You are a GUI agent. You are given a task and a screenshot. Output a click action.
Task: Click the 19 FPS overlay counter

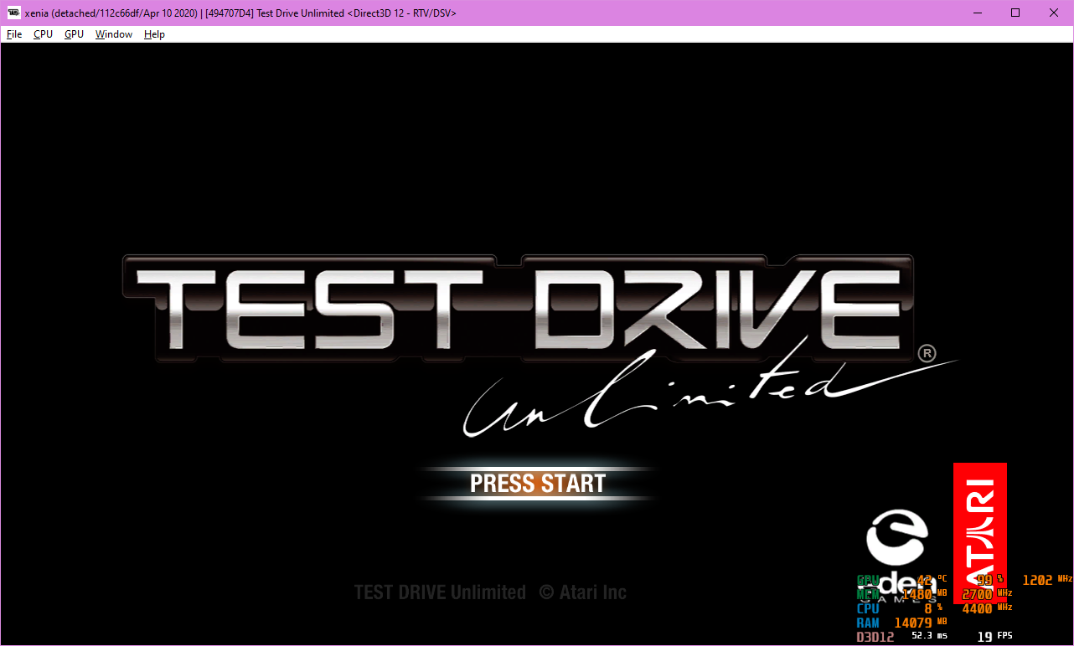tap(995, 637)
